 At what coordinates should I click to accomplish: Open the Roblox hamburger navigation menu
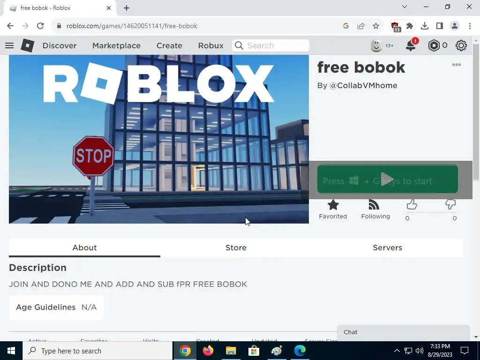9,45
